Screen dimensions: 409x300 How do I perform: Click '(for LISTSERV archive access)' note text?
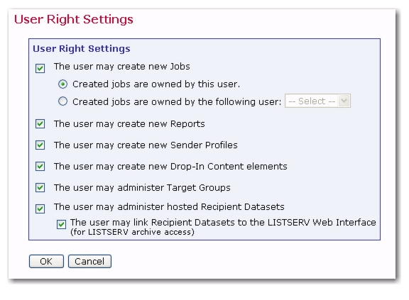pos(132,232)
